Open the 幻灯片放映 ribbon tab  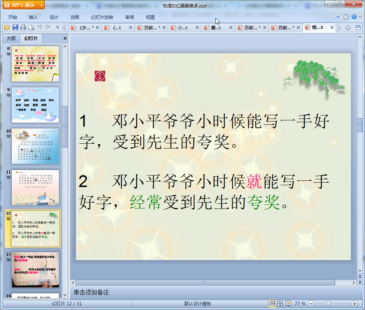(102, 17)
